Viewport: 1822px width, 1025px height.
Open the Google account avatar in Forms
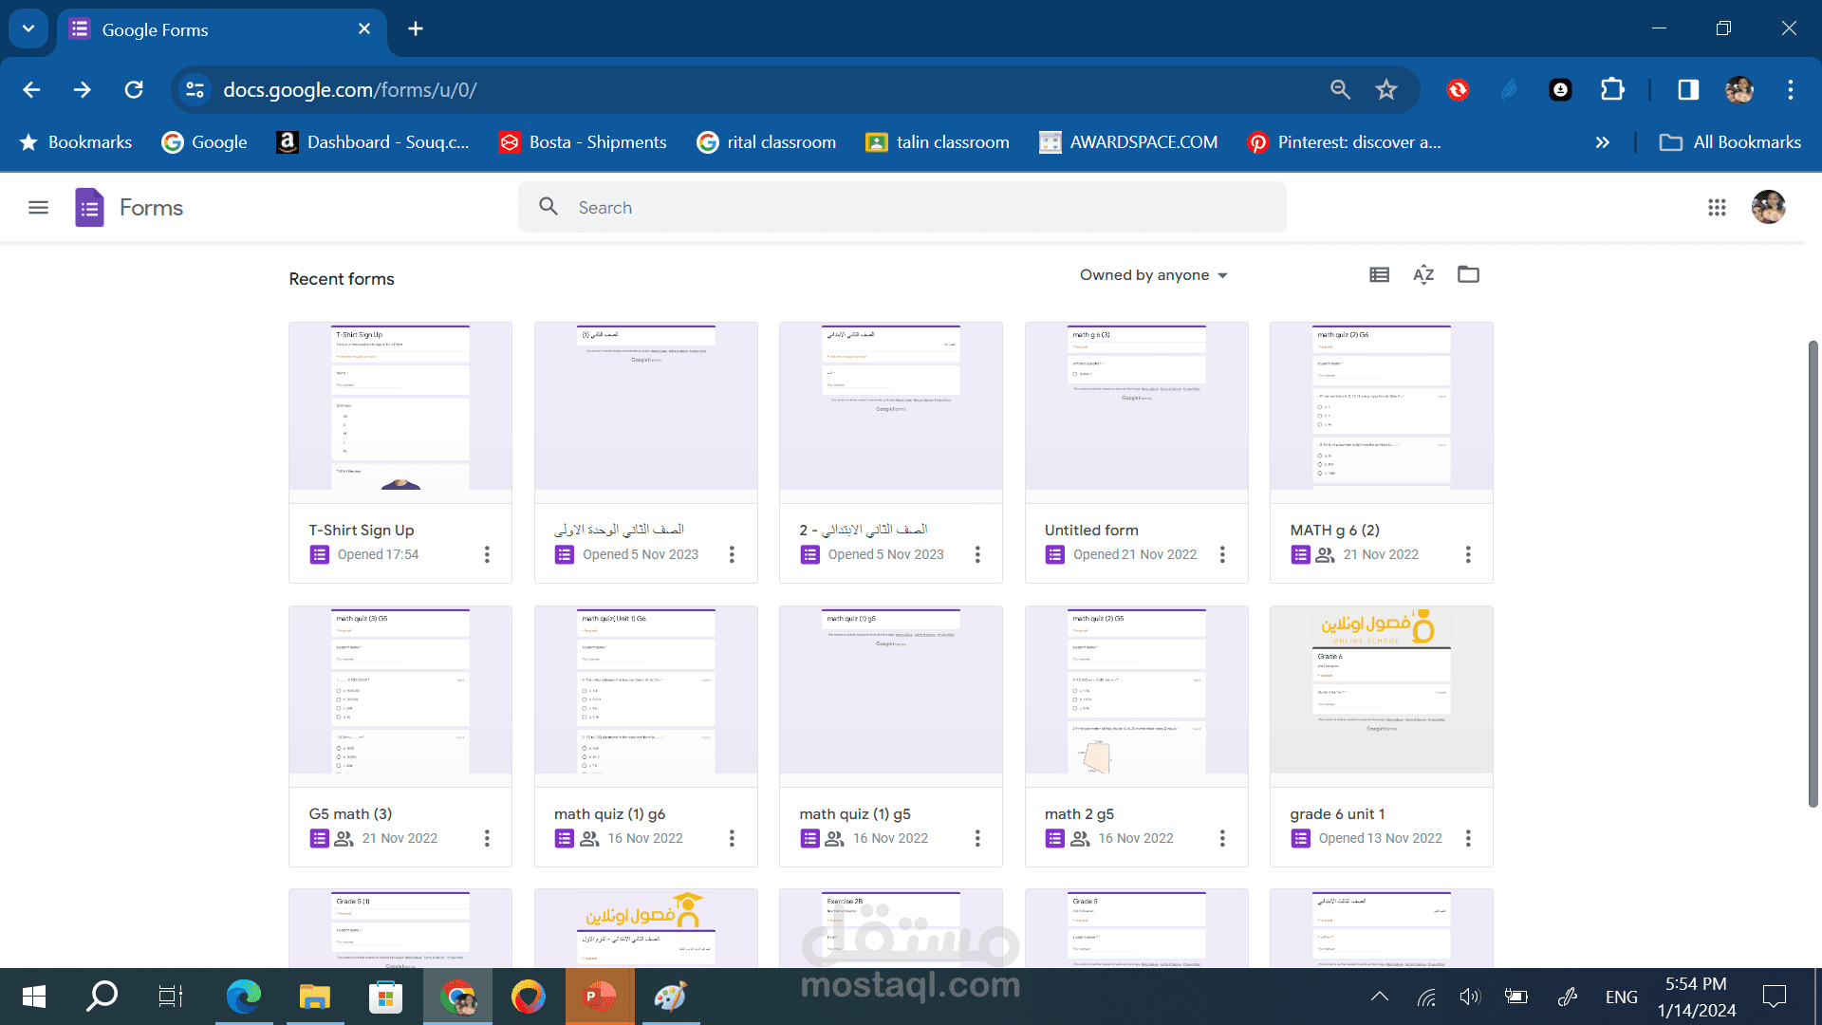click(x=1768, y=207)
